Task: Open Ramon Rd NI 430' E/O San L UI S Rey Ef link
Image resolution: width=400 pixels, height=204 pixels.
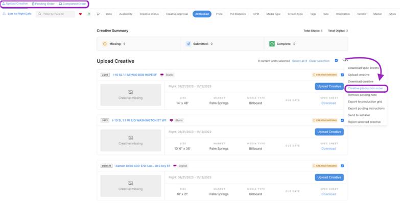Action: [x=143, y=166]
